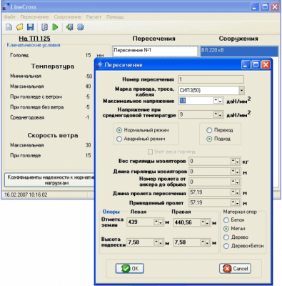The height and width of the screenshot is (286, 282).
Task: Select ВЛ 220 кВ list entry
Action: click(x=239, y=51)
